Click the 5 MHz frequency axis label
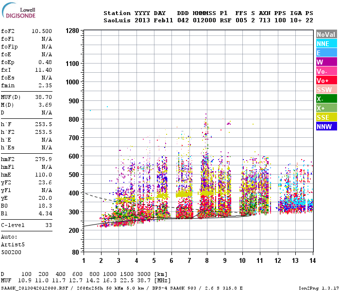340x291 pixels. (154, 260)
